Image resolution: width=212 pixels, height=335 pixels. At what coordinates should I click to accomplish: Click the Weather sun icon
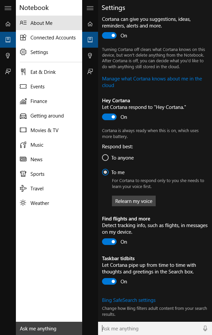tap(23, 203)
